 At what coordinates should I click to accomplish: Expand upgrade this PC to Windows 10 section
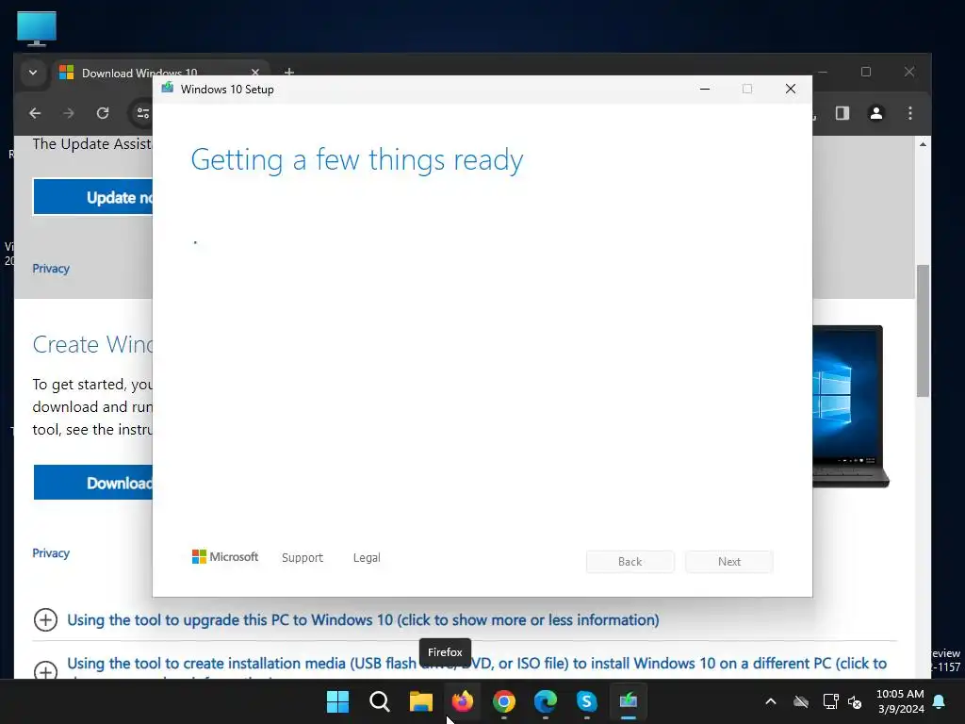pyautogui.click(x=363, y=620)
